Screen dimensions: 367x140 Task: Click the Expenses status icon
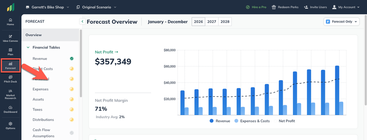tap(72, 89)
